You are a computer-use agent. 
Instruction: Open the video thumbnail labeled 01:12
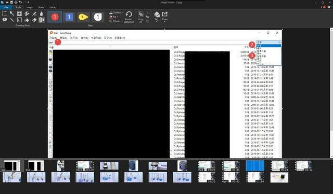[304, 165]
